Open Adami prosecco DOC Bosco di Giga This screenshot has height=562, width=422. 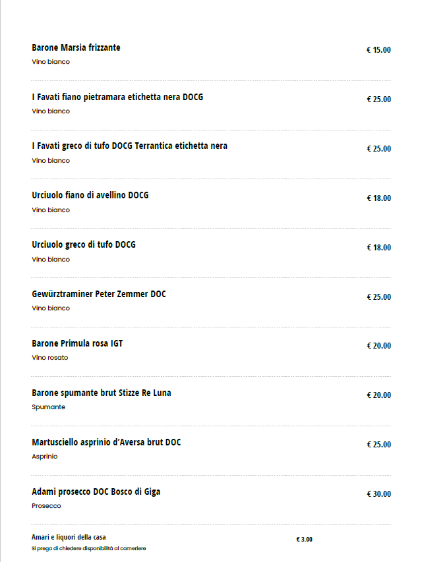[96, 492]
